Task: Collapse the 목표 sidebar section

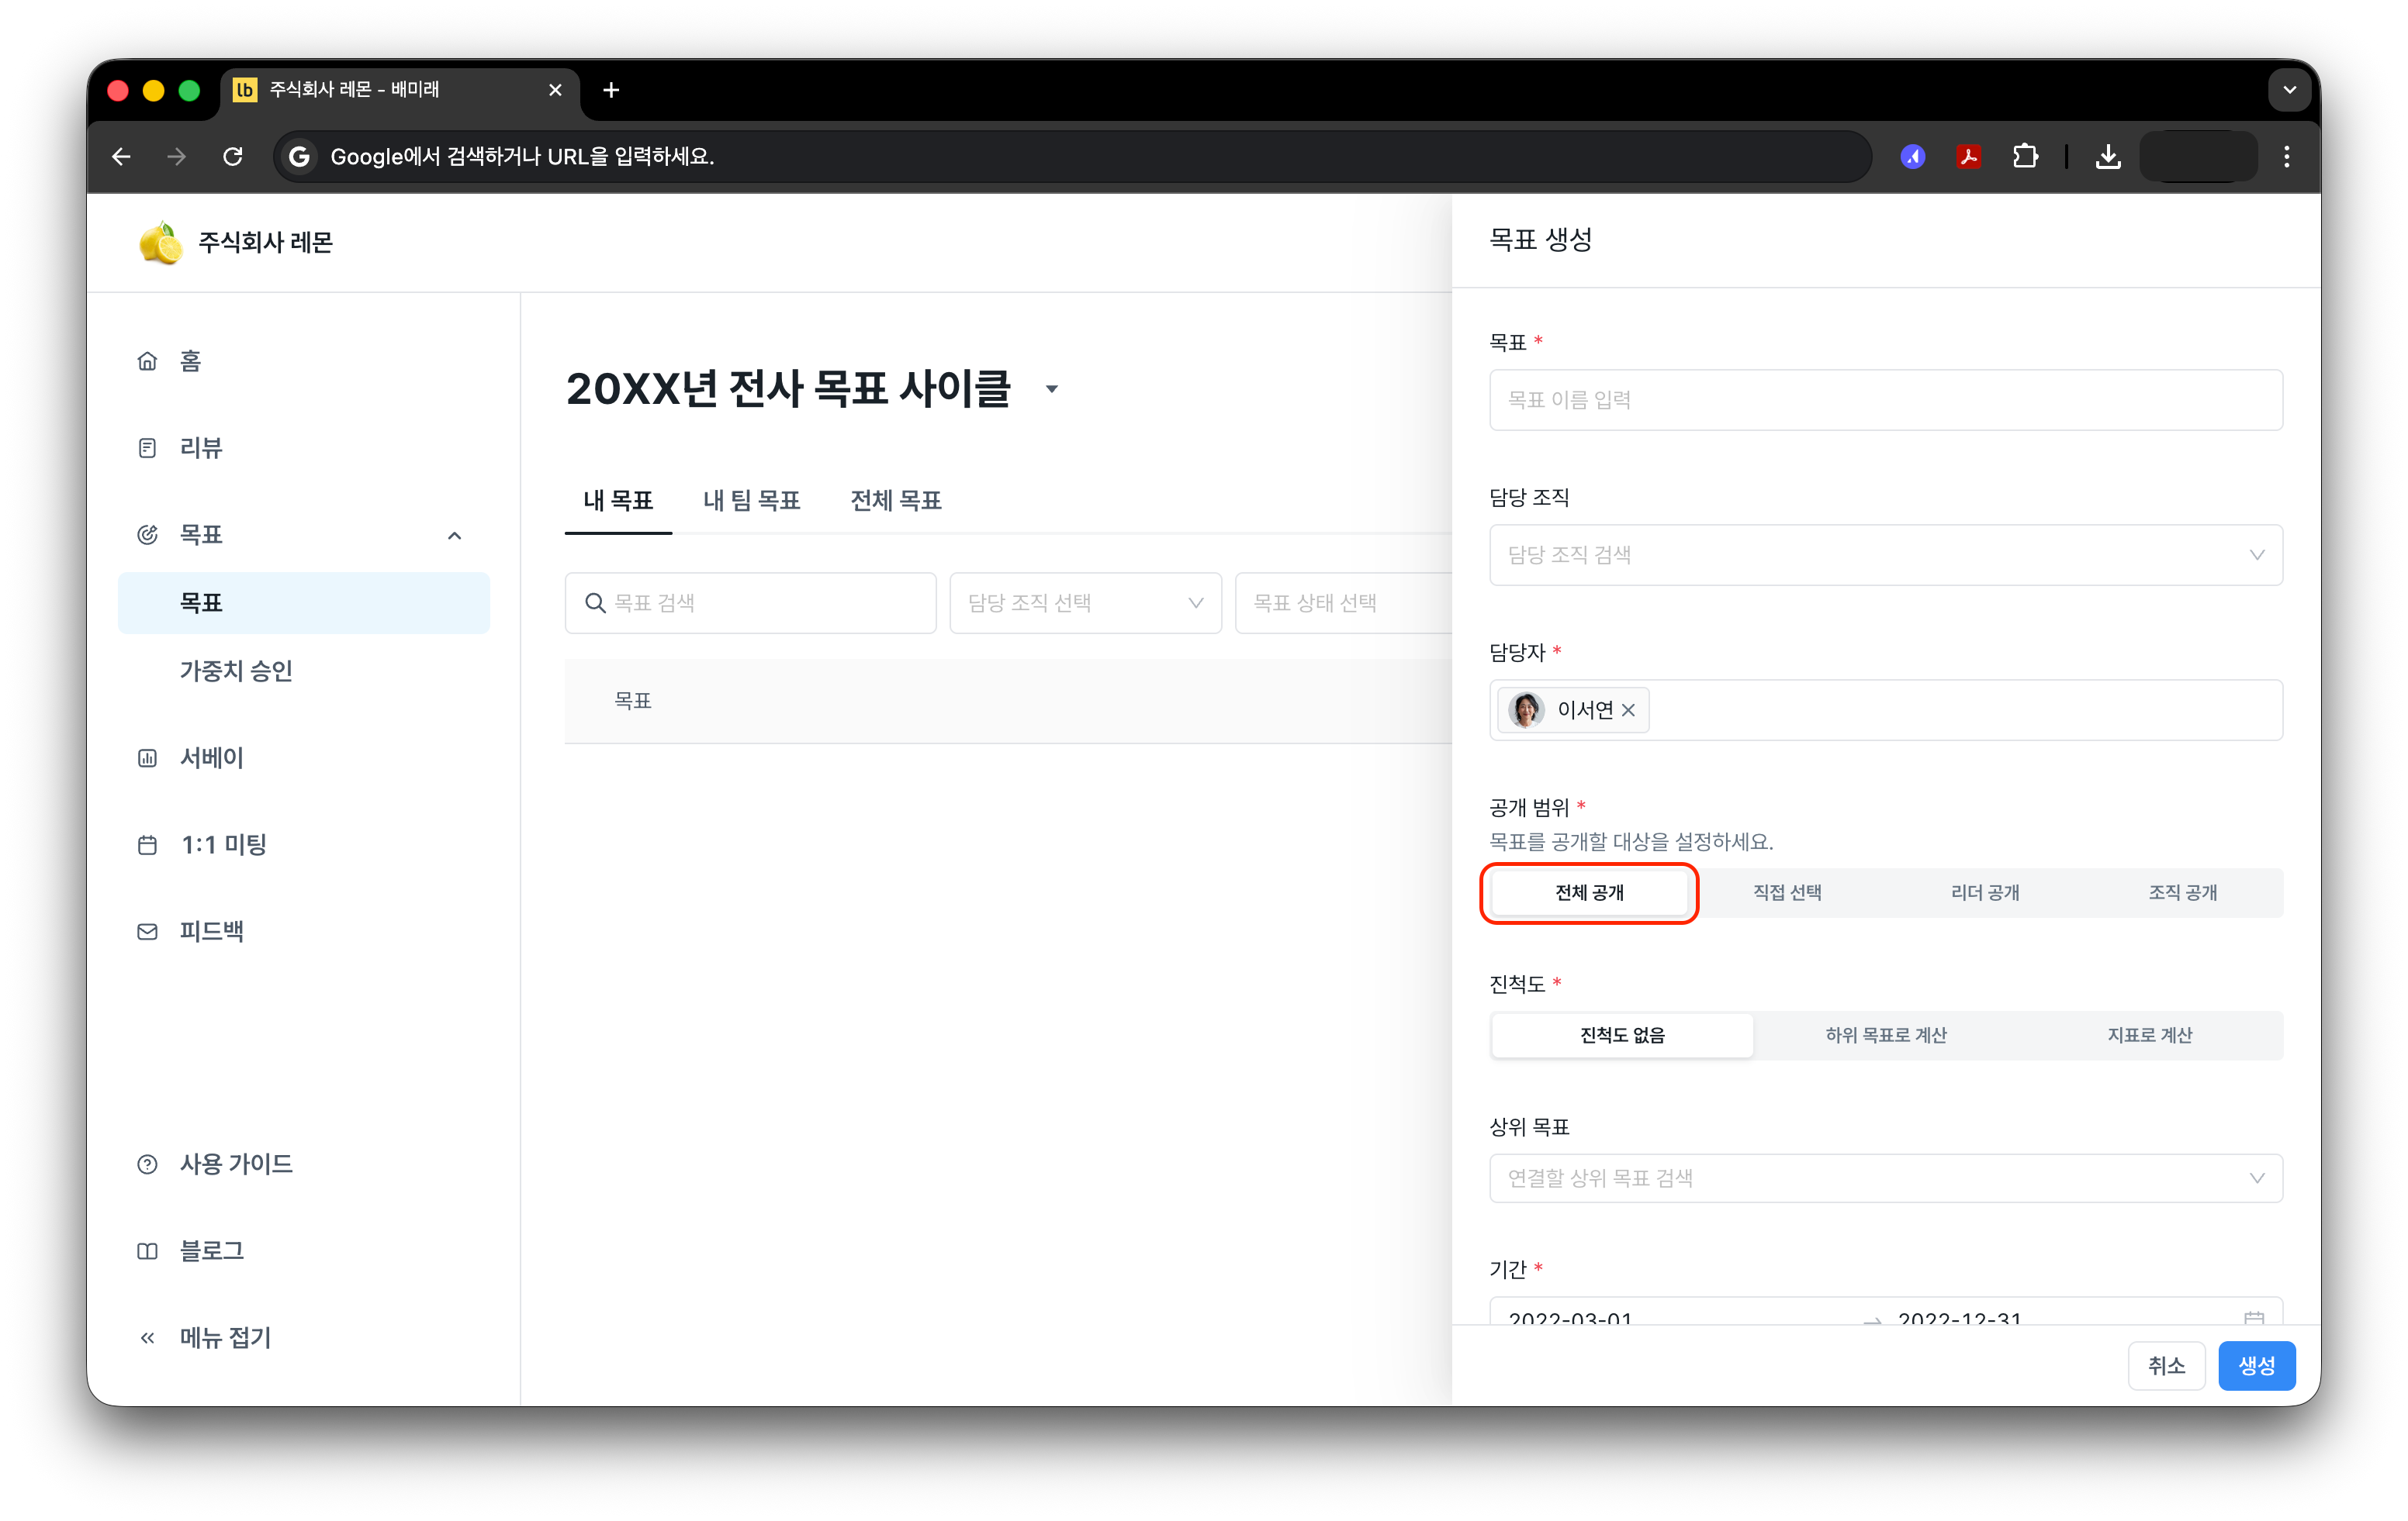Action: [x=454, y=536]
